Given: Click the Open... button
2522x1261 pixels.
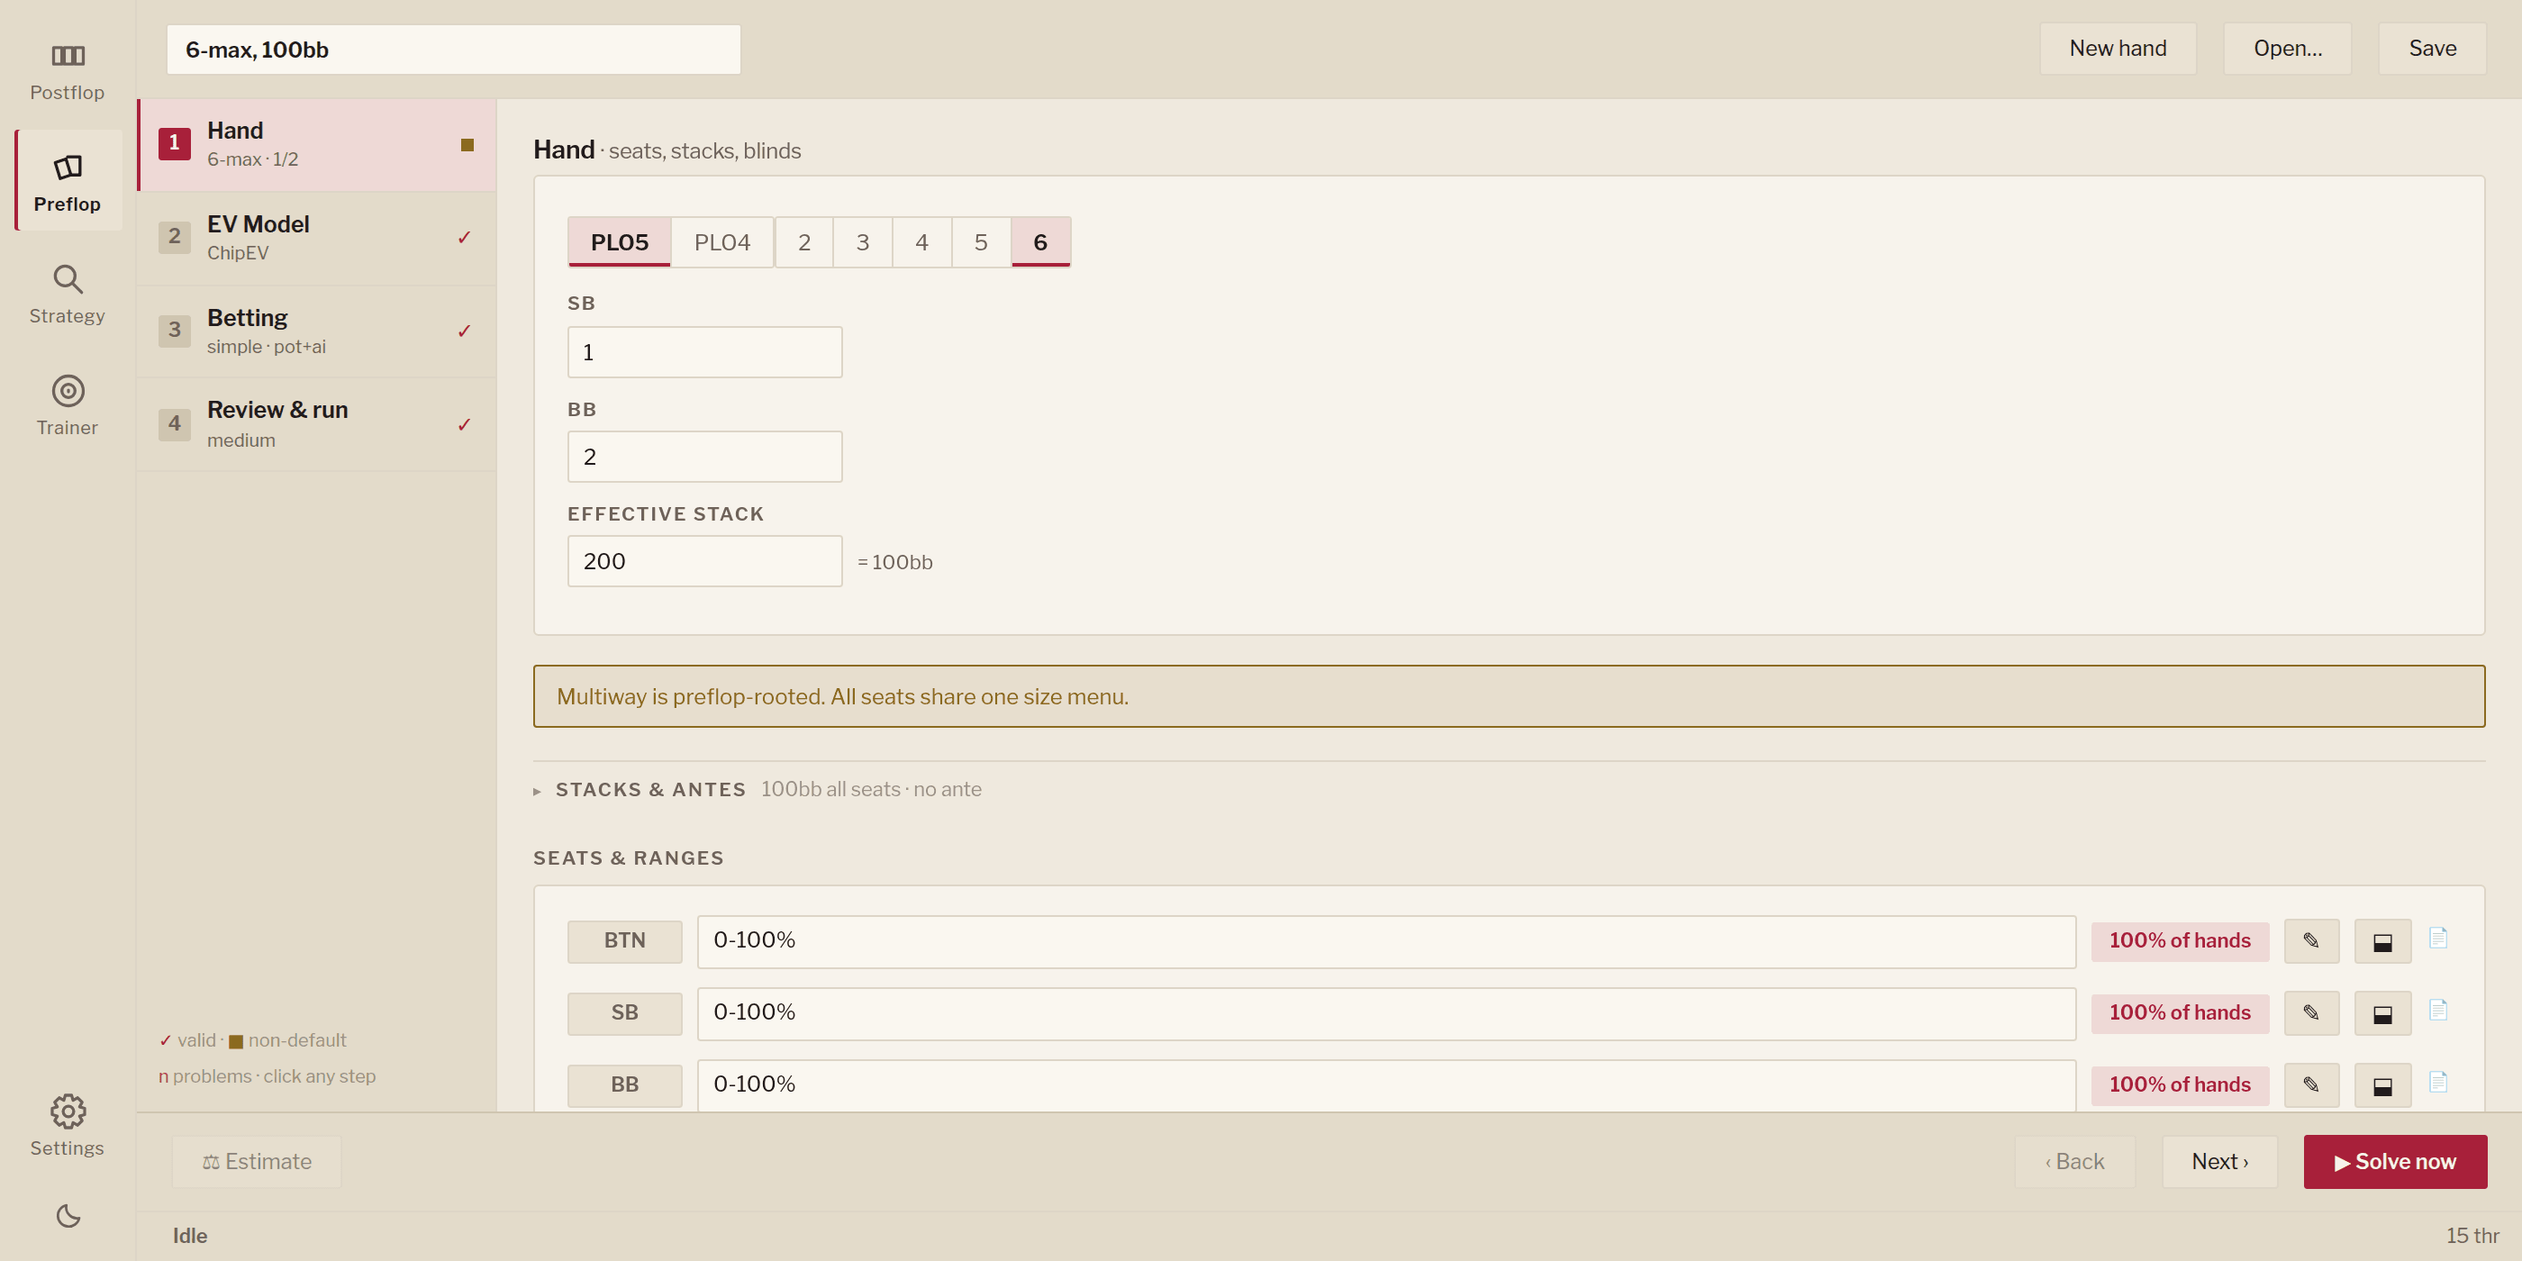Looking at the screenshot, I should (2287, 49).
